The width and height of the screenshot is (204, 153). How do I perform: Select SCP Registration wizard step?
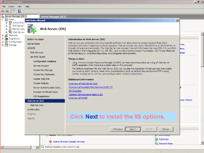(41, 96)
